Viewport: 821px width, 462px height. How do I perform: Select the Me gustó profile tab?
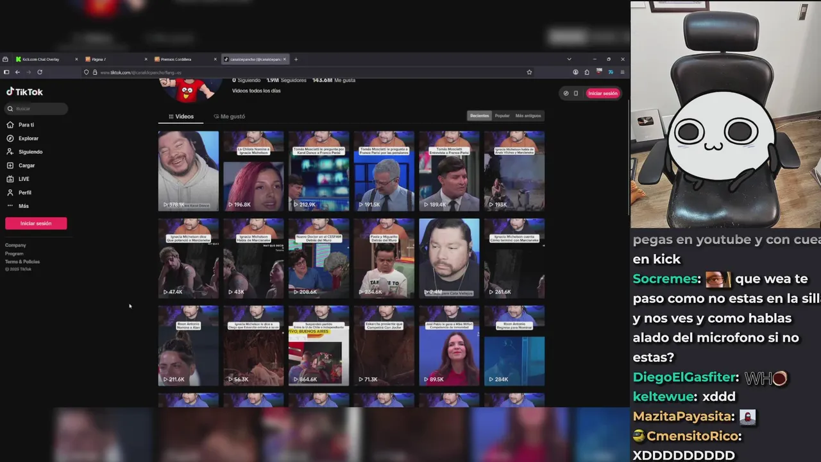(229, 116)
